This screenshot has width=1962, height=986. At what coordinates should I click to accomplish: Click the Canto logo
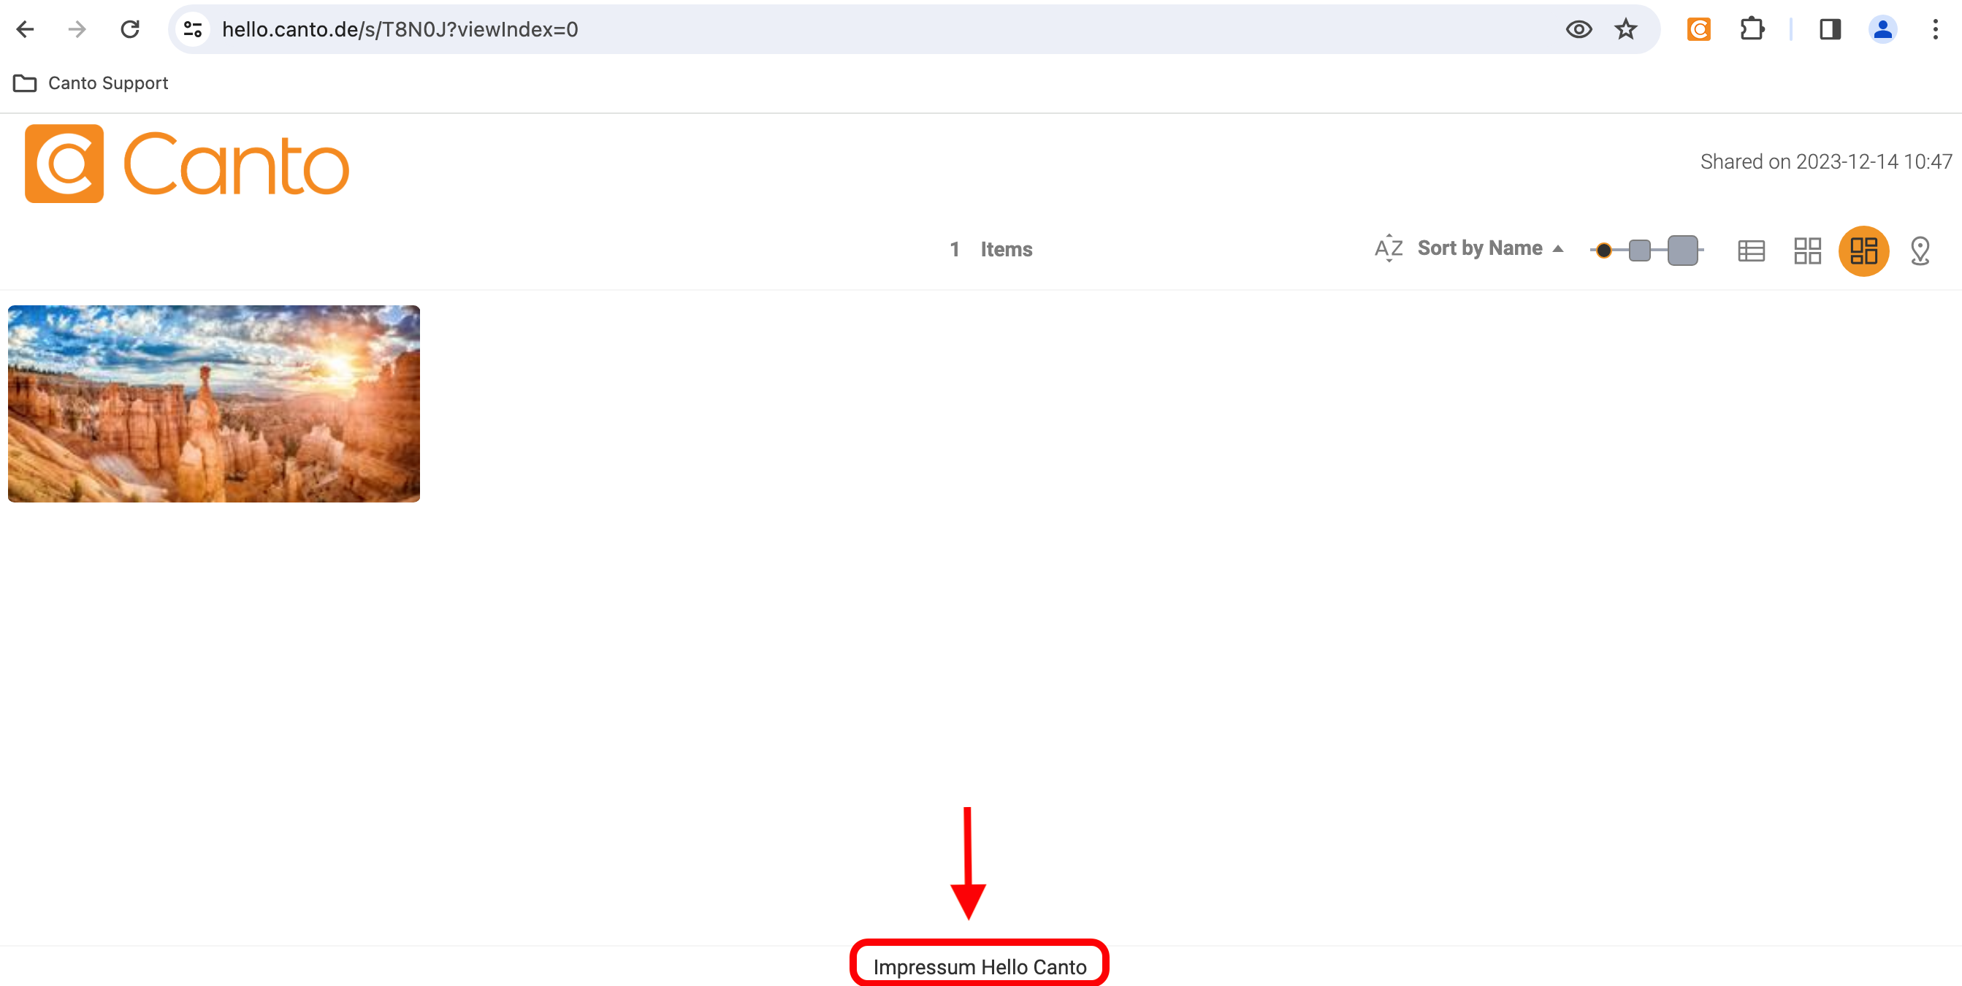click(188, 164)
